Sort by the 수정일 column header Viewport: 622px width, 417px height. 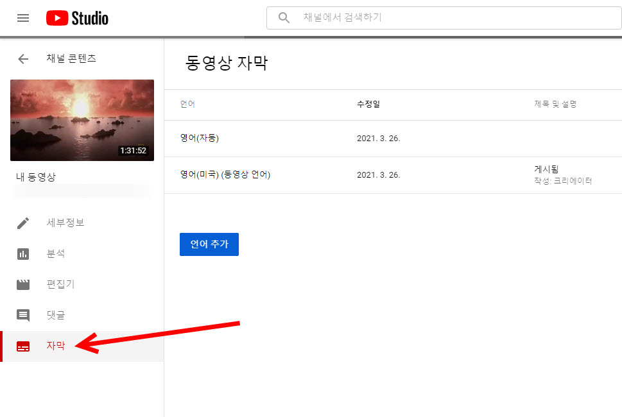click(x=368, y=104)
